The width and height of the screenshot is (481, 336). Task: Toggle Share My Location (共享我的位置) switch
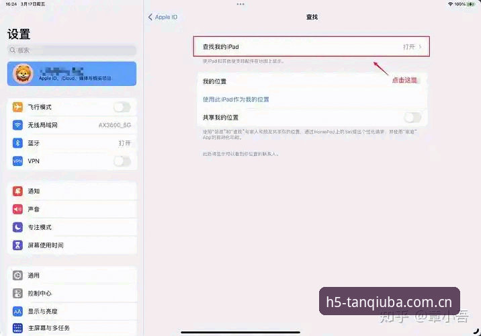pyautogui.click(x=412, y=117)
